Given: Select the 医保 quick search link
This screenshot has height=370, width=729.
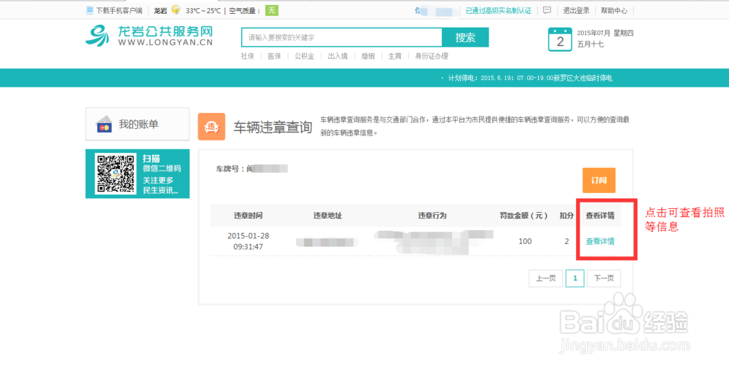Looking at the screenshot, I should click(x=274, y=56).
